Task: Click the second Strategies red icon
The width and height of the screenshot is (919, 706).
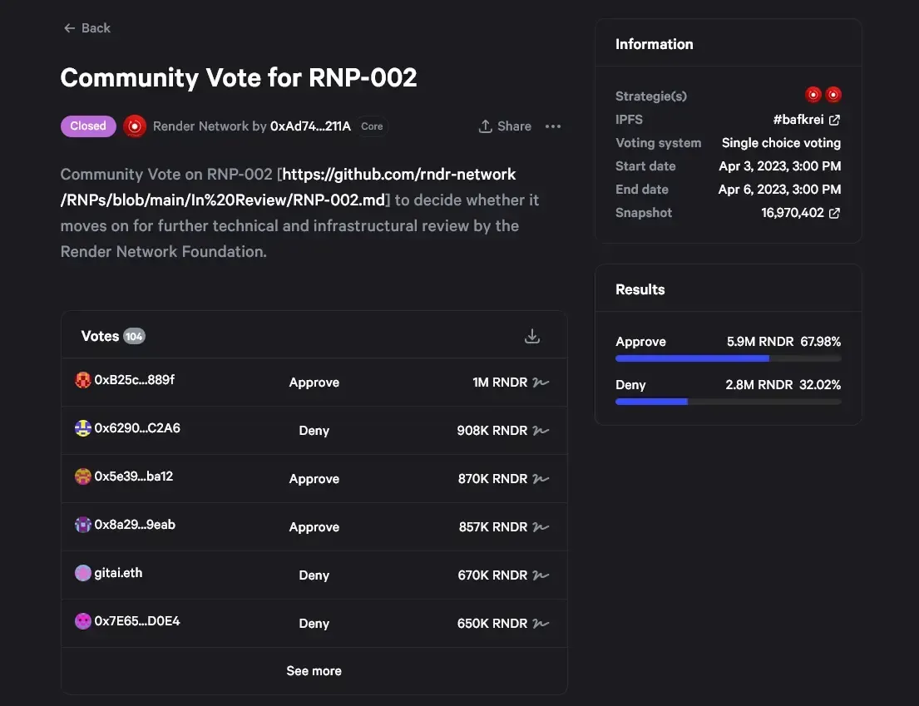Action: (x=833, y=95)
